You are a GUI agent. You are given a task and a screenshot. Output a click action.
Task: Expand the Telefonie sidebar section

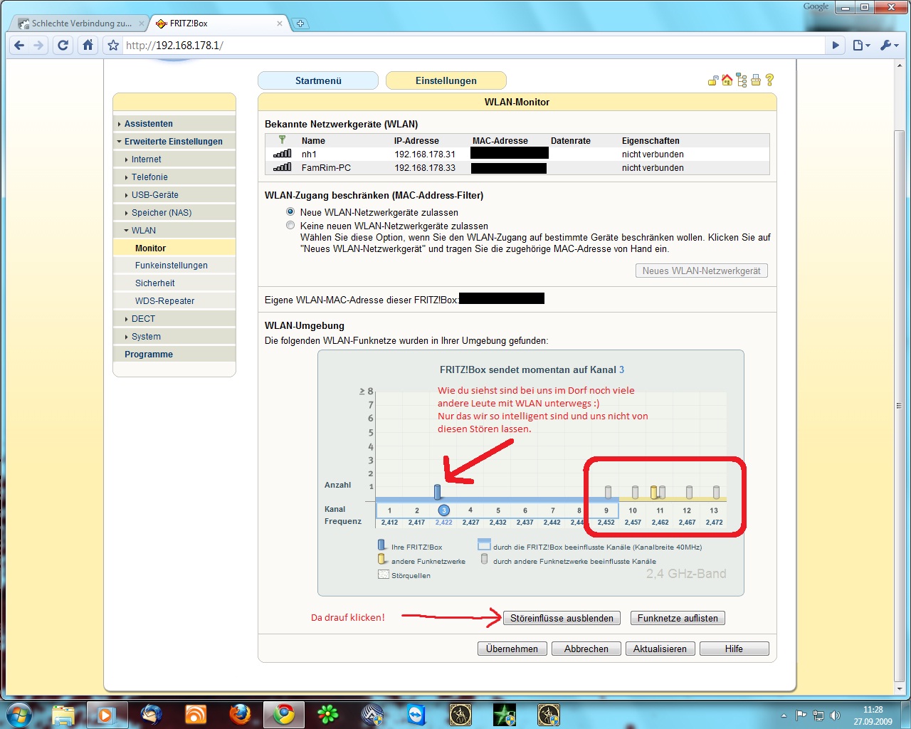[149, 177]
